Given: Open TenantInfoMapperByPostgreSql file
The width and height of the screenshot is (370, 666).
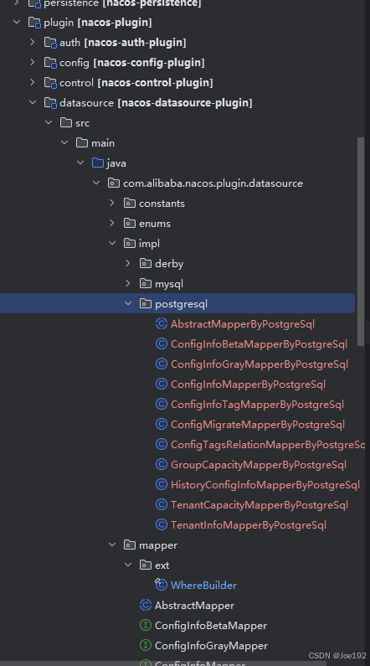Looking at the screenshot, I should (249, 525).
